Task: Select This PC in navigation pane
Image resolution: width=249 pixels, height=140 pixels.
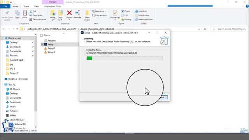Action: pos(10,85)
